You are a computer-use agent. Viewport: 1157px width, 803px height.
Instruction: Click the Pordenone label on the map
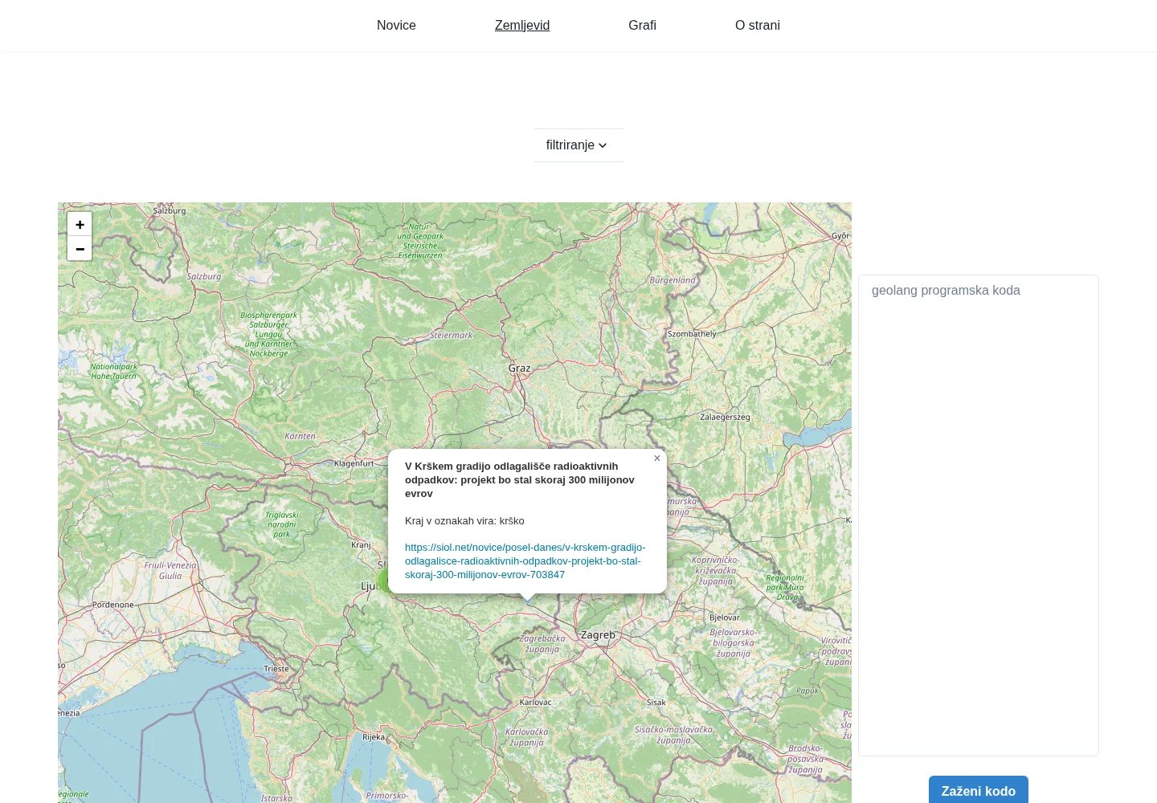[x=113, y=605]
